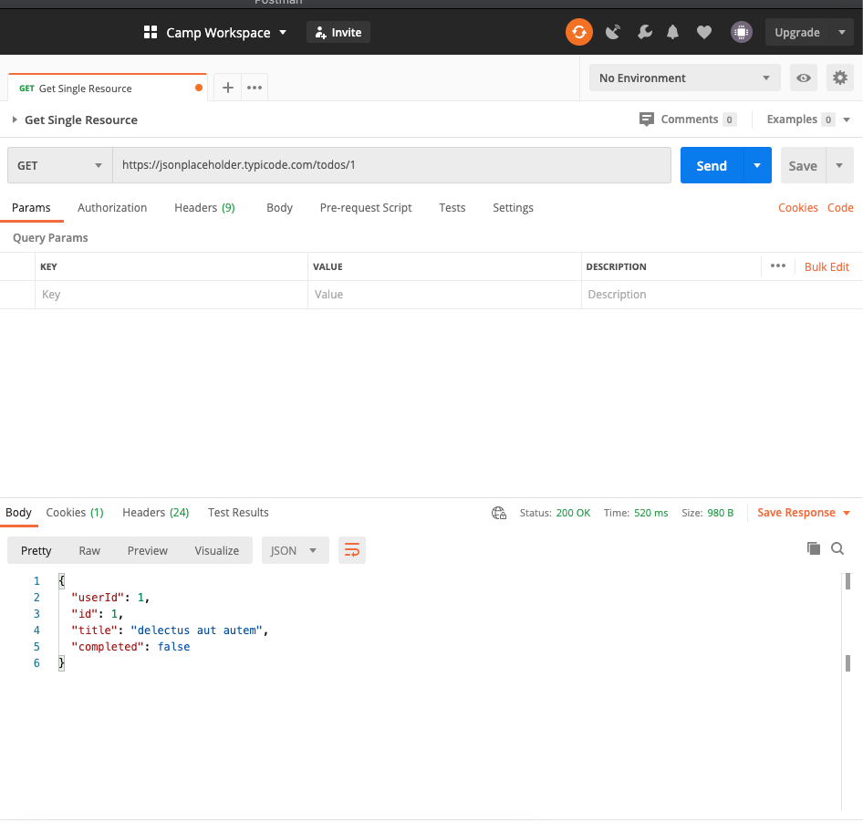Click the workspace grid icon
This screenshot has width=863, height=823.
pos(151,33)
